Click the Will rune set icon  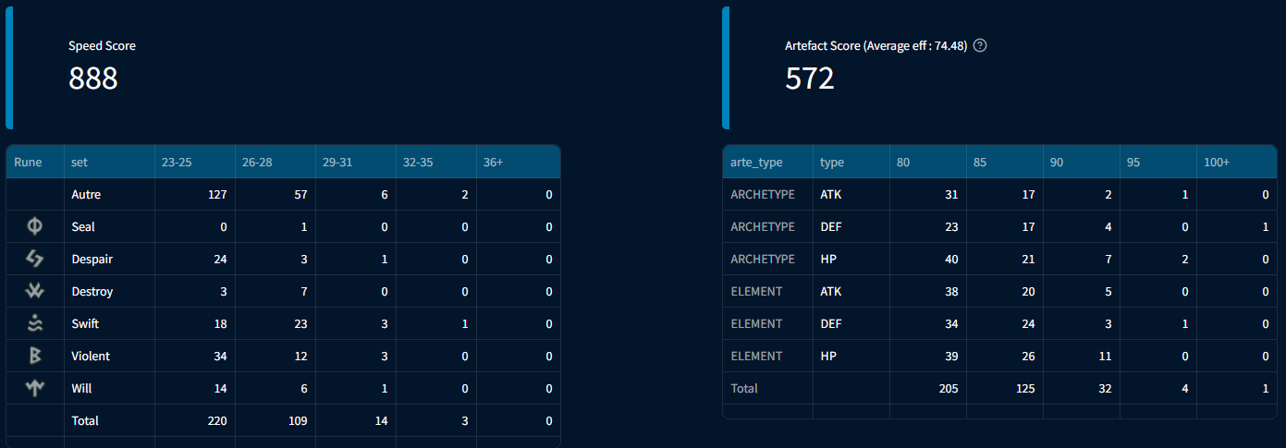(35, 388)
